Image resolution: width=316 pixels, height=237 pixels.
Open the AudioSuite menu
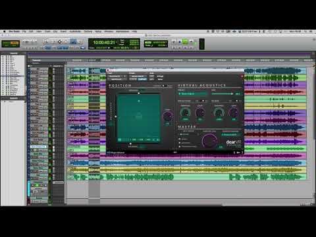75,32
